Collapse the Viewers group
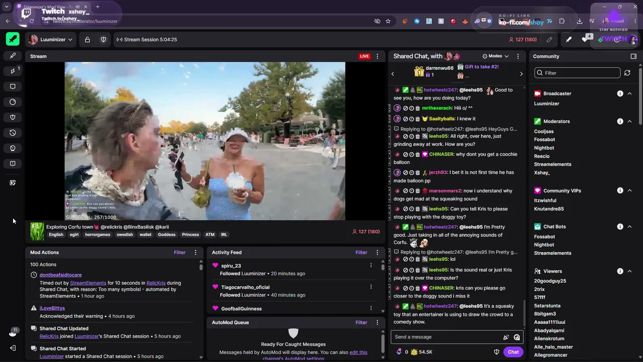Screen dimensions: 643x362 point(629,271)
